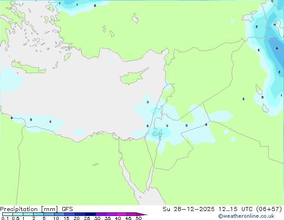Select the 10–15 mm legend swatch
The width and height of the screenshot is (284, 220).
coord(59,214)
